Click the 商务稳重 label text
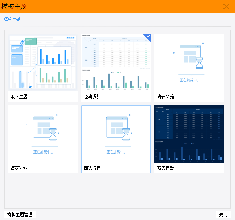This screenshot has width=235, height=220. (x=166, y=168)
